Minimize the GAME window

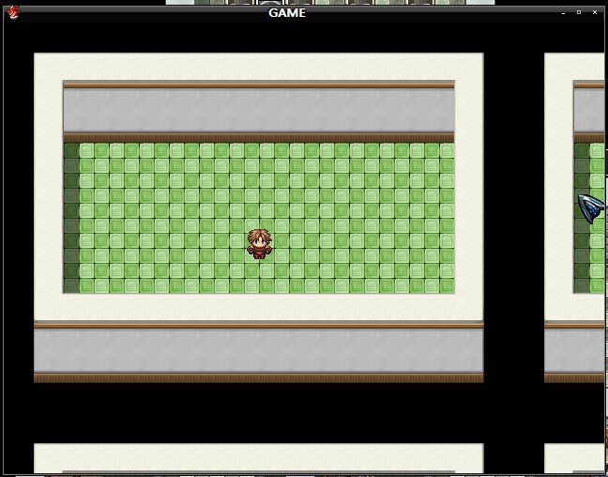[563, 13]
